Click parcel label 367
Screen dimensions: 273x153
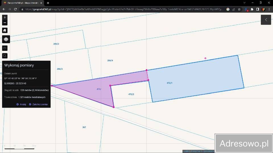click(84, 127)
